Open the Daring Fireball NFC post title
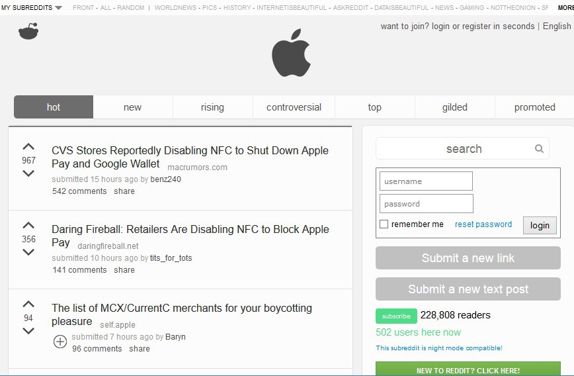The height and width of the screenshot is (376, 574). click(x=190, y=236)
